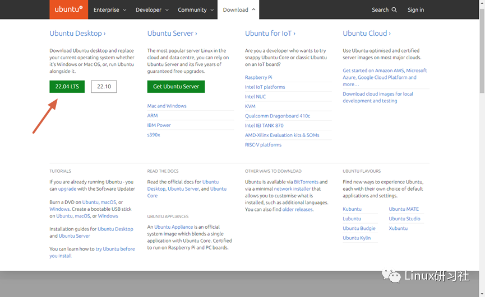Open Get started on Amazon AWS link
485x297 pixels.
(x=385, y=77)
